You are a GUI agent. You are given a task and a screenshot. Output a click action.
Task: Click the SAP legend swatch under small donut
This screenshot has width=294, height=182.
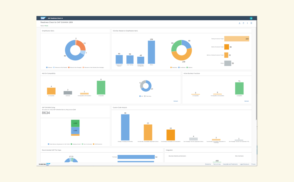point(140,96)
